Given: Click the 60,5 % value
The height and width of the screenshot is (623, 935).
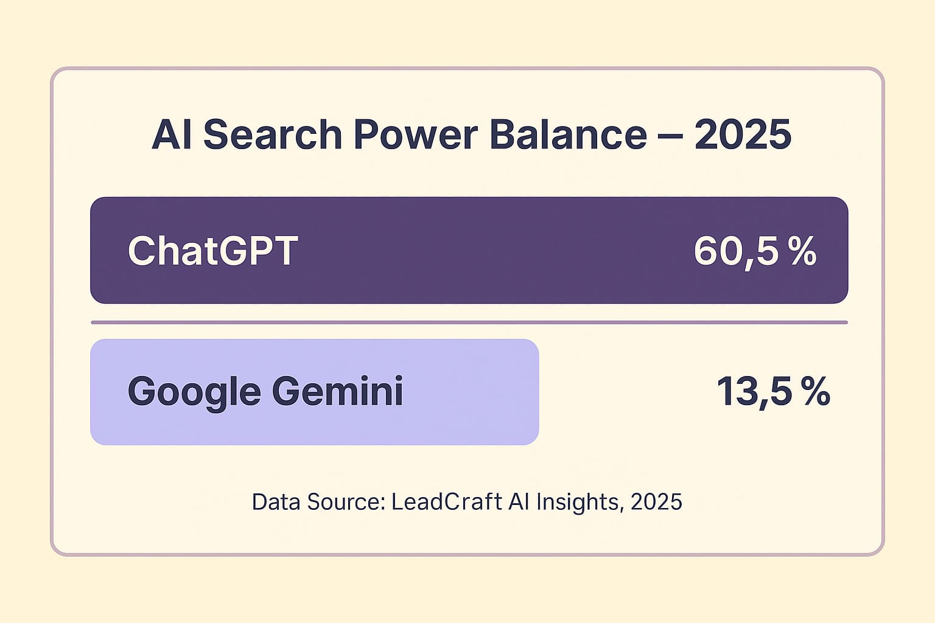Looking at the screenshot, I should 754,251.
